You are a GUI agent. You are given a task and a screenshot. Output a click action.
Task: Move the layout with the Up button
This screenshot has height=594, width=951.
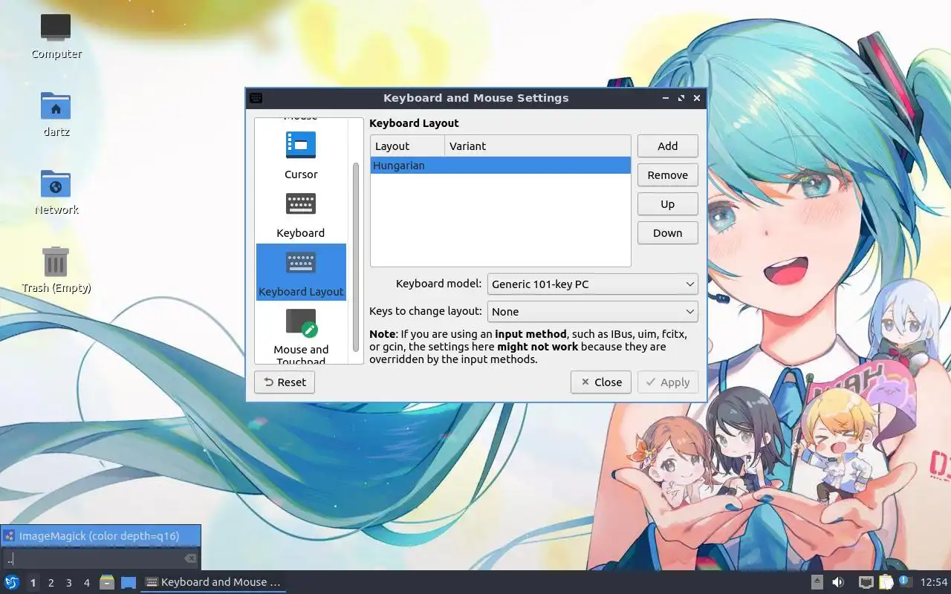pyautogui.click(x=667, y=203)
